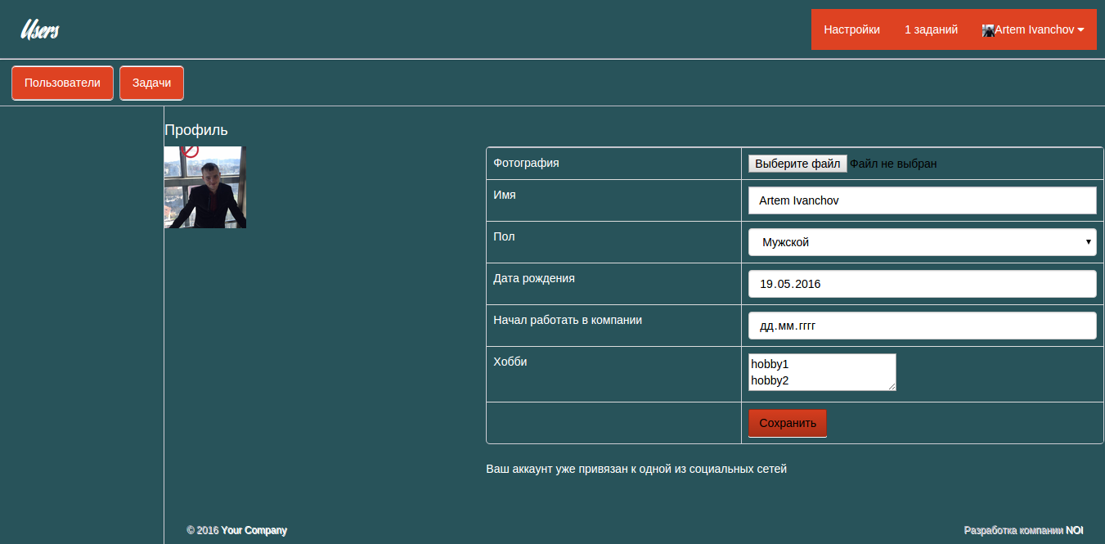Click the profile photo thumbnail
This screenshot has height=544, width=1105.
click(x=205, y=187)
